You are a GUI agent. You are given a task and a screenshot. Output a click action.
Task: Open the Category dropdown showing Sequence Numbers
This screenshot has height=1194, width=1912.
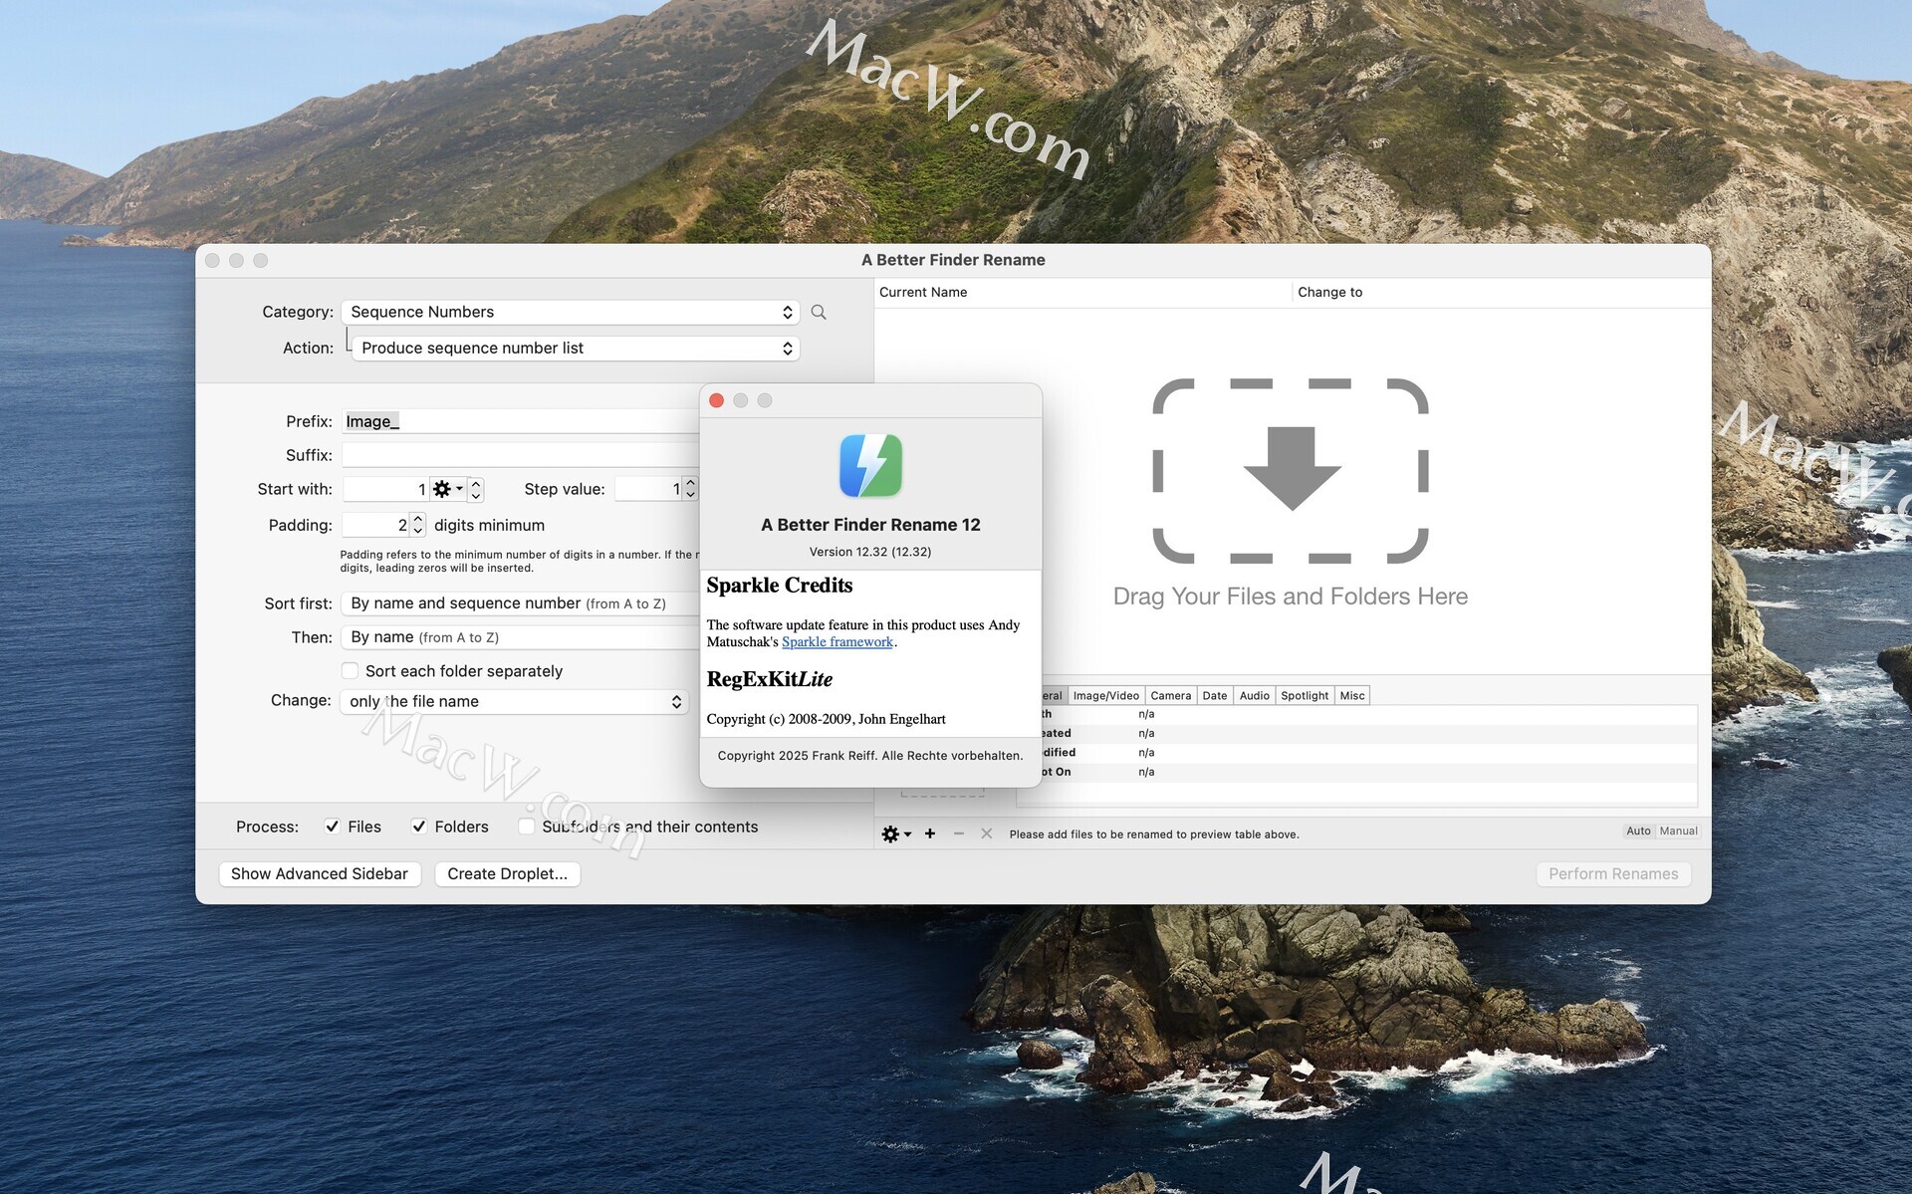(571, 312)
